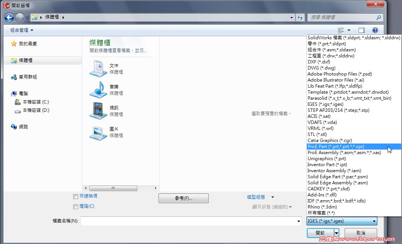The width and height of the screenshot is (402, 244).
Task: Select Inventor Part (*.ipt) file type
Action: [x=354, y=164]
